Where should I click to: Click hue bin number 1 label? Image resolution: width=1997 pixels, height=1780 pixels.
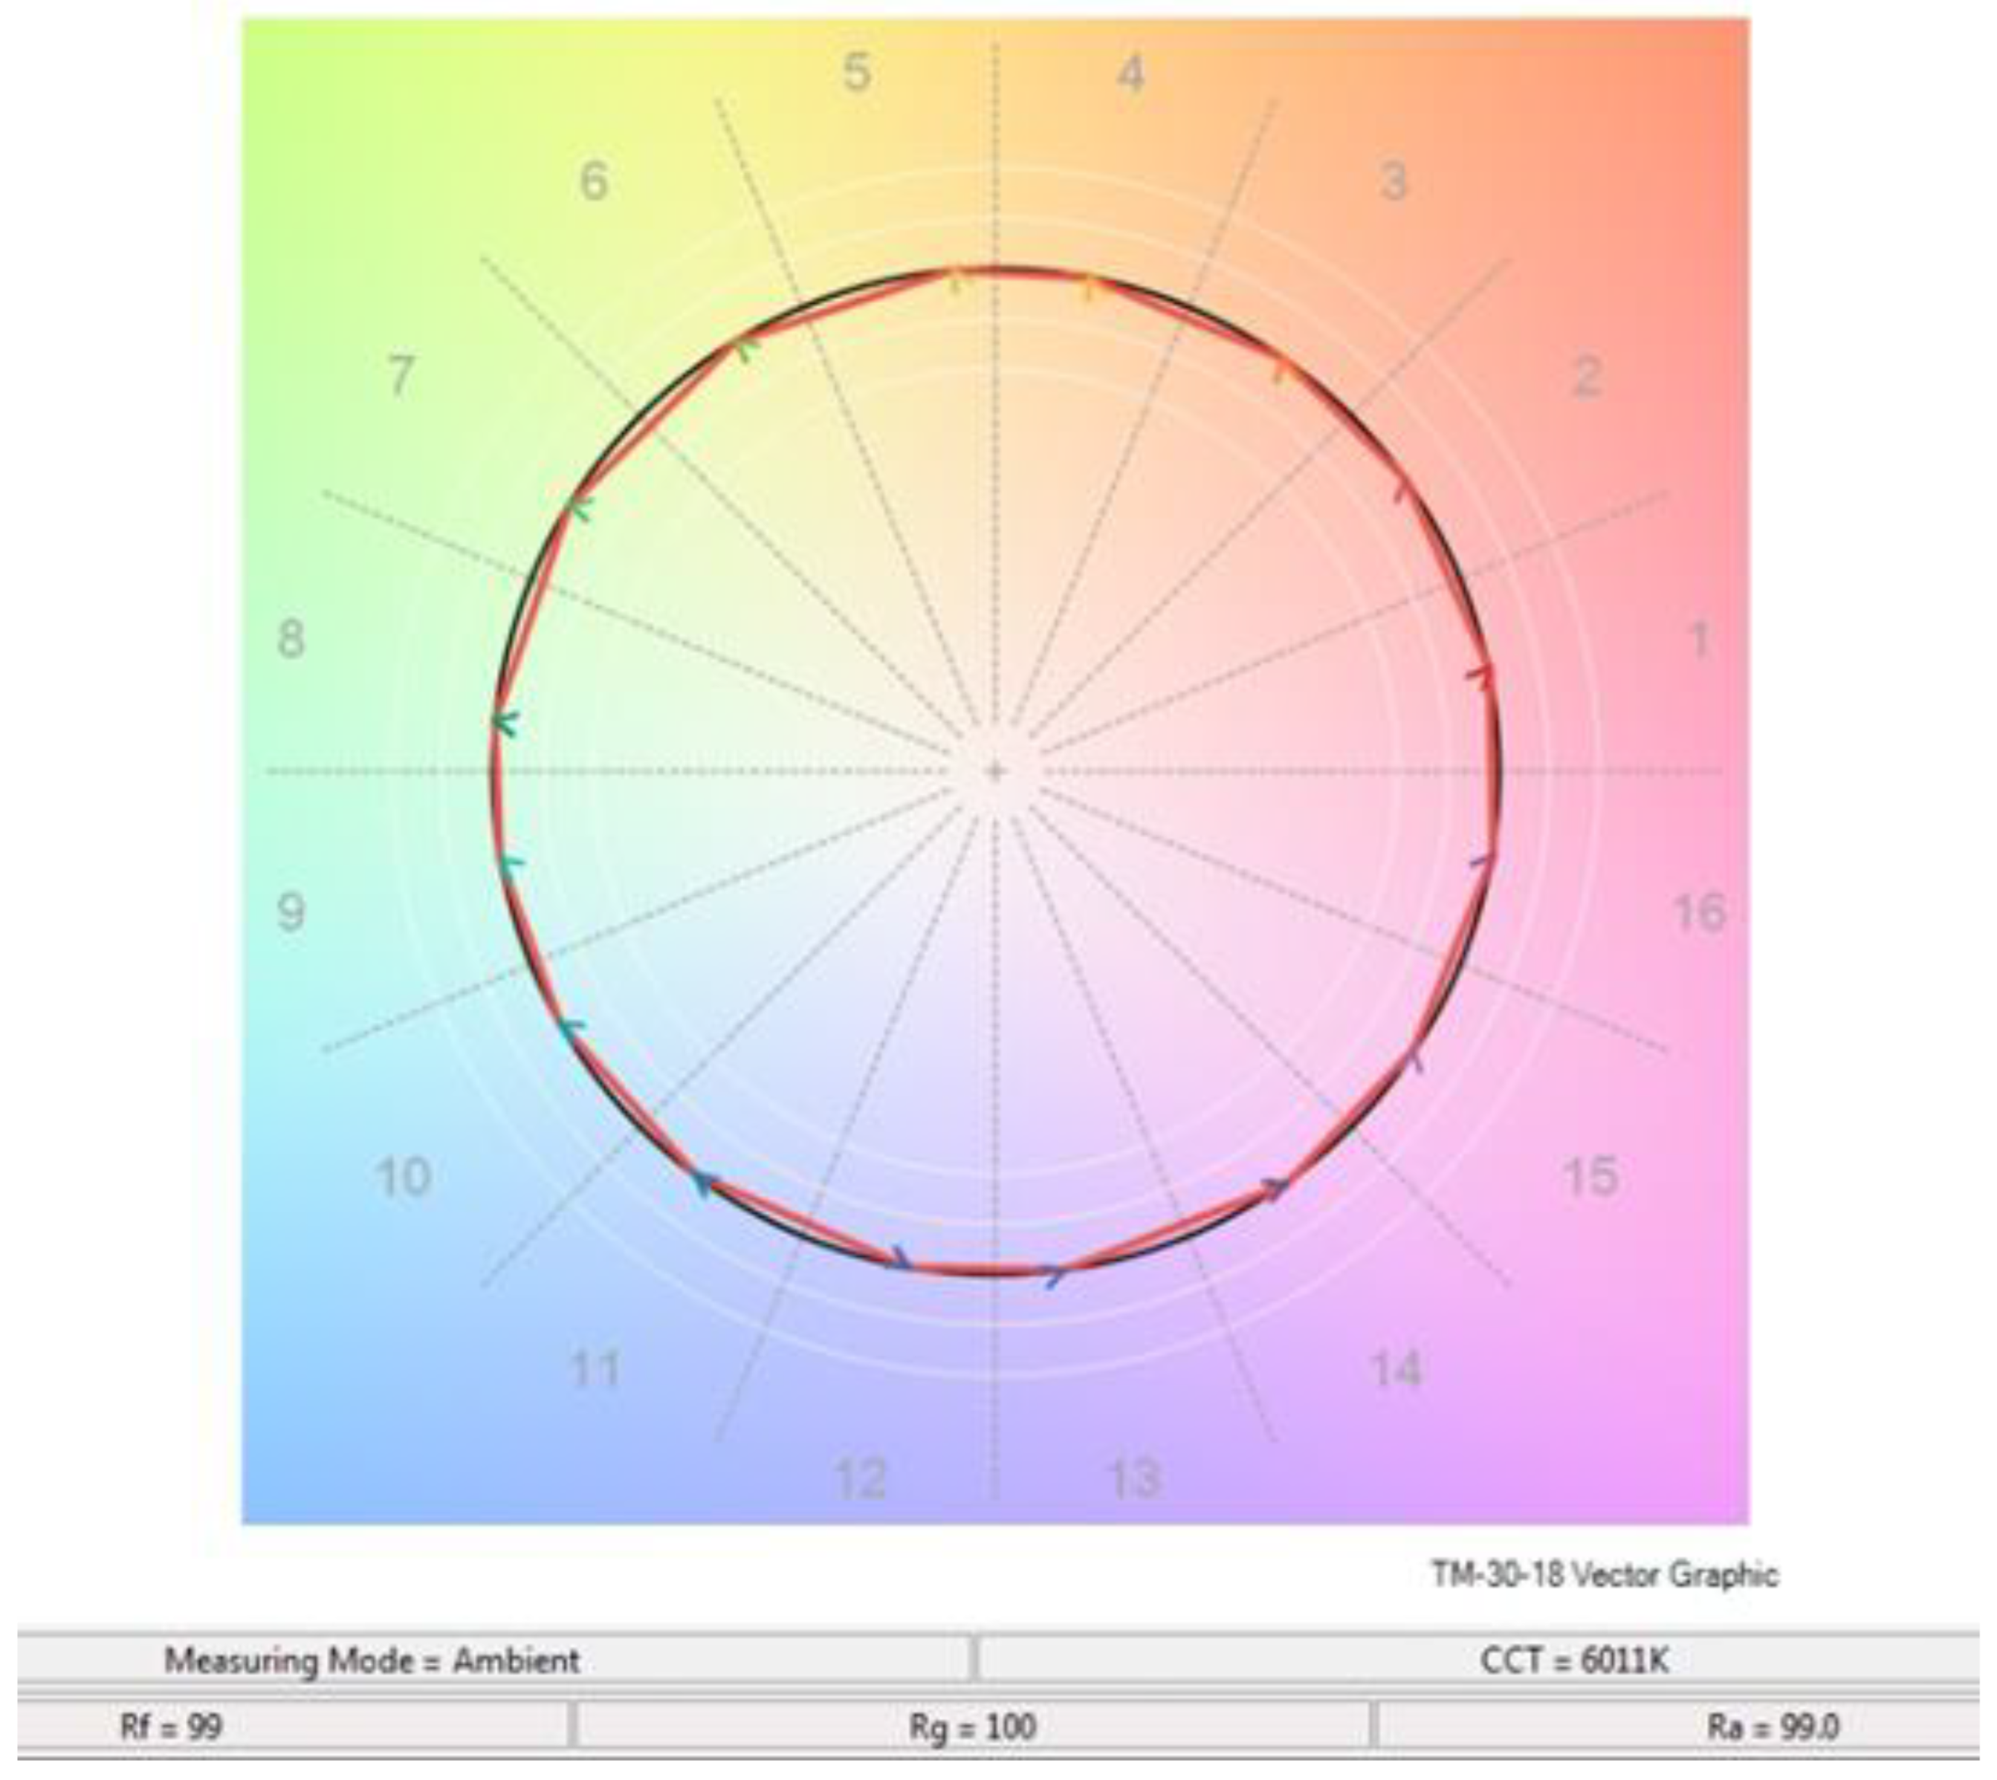tap(1700, 640)
